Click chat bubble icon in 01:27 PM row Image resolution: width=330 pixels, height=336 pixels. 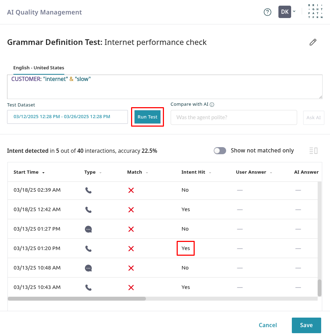[x=88, y=229]
